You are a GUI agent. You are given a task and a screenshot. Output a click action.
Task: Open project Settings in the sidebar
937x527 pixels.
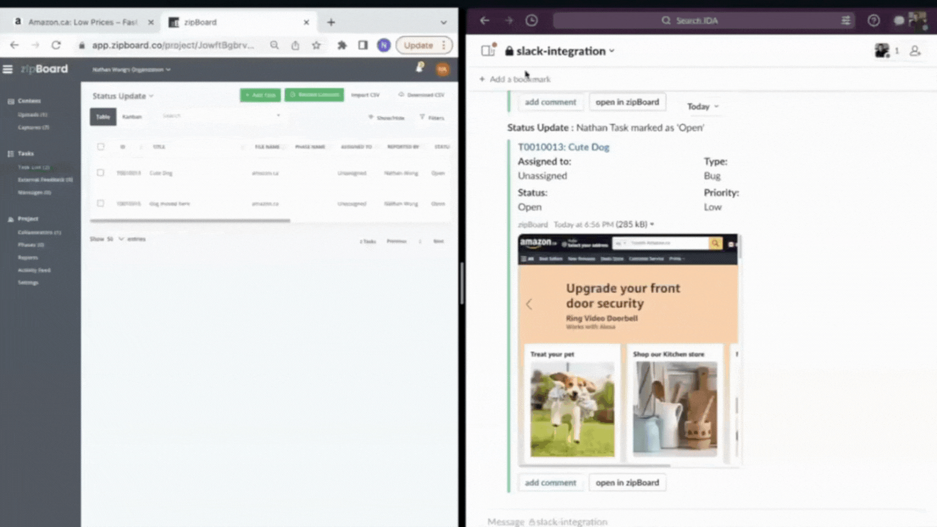pyautogui.click(x=28, y=282)
